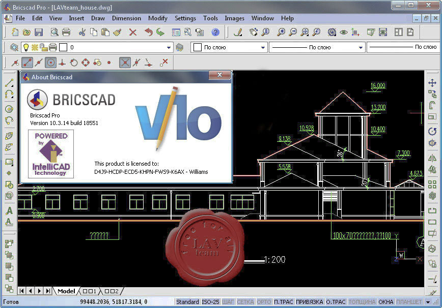Viewport: 442px width, 308px height.
Task: Open the Images menu
Action: 234,18
